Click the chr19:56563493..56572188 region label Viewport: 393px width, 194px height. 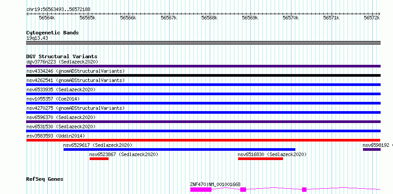(58, 10)
